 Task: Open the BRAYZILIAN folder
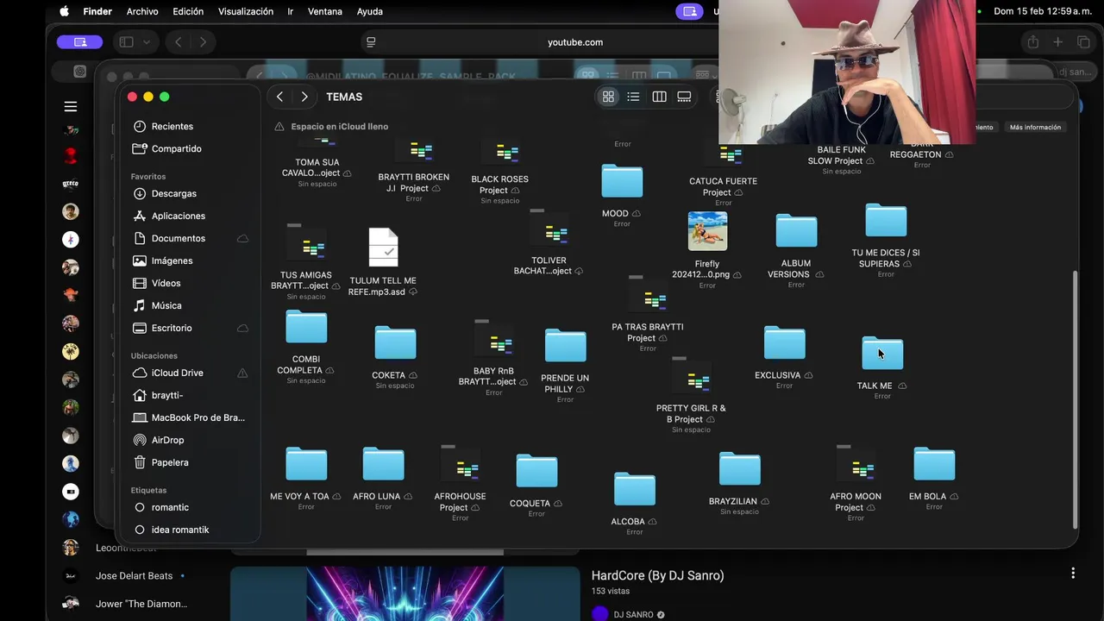click(x=739, y=468)
